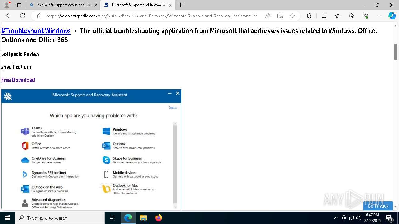Click the Skype for Business icon
Screen dimensions: 399x224
coord(106,160)
